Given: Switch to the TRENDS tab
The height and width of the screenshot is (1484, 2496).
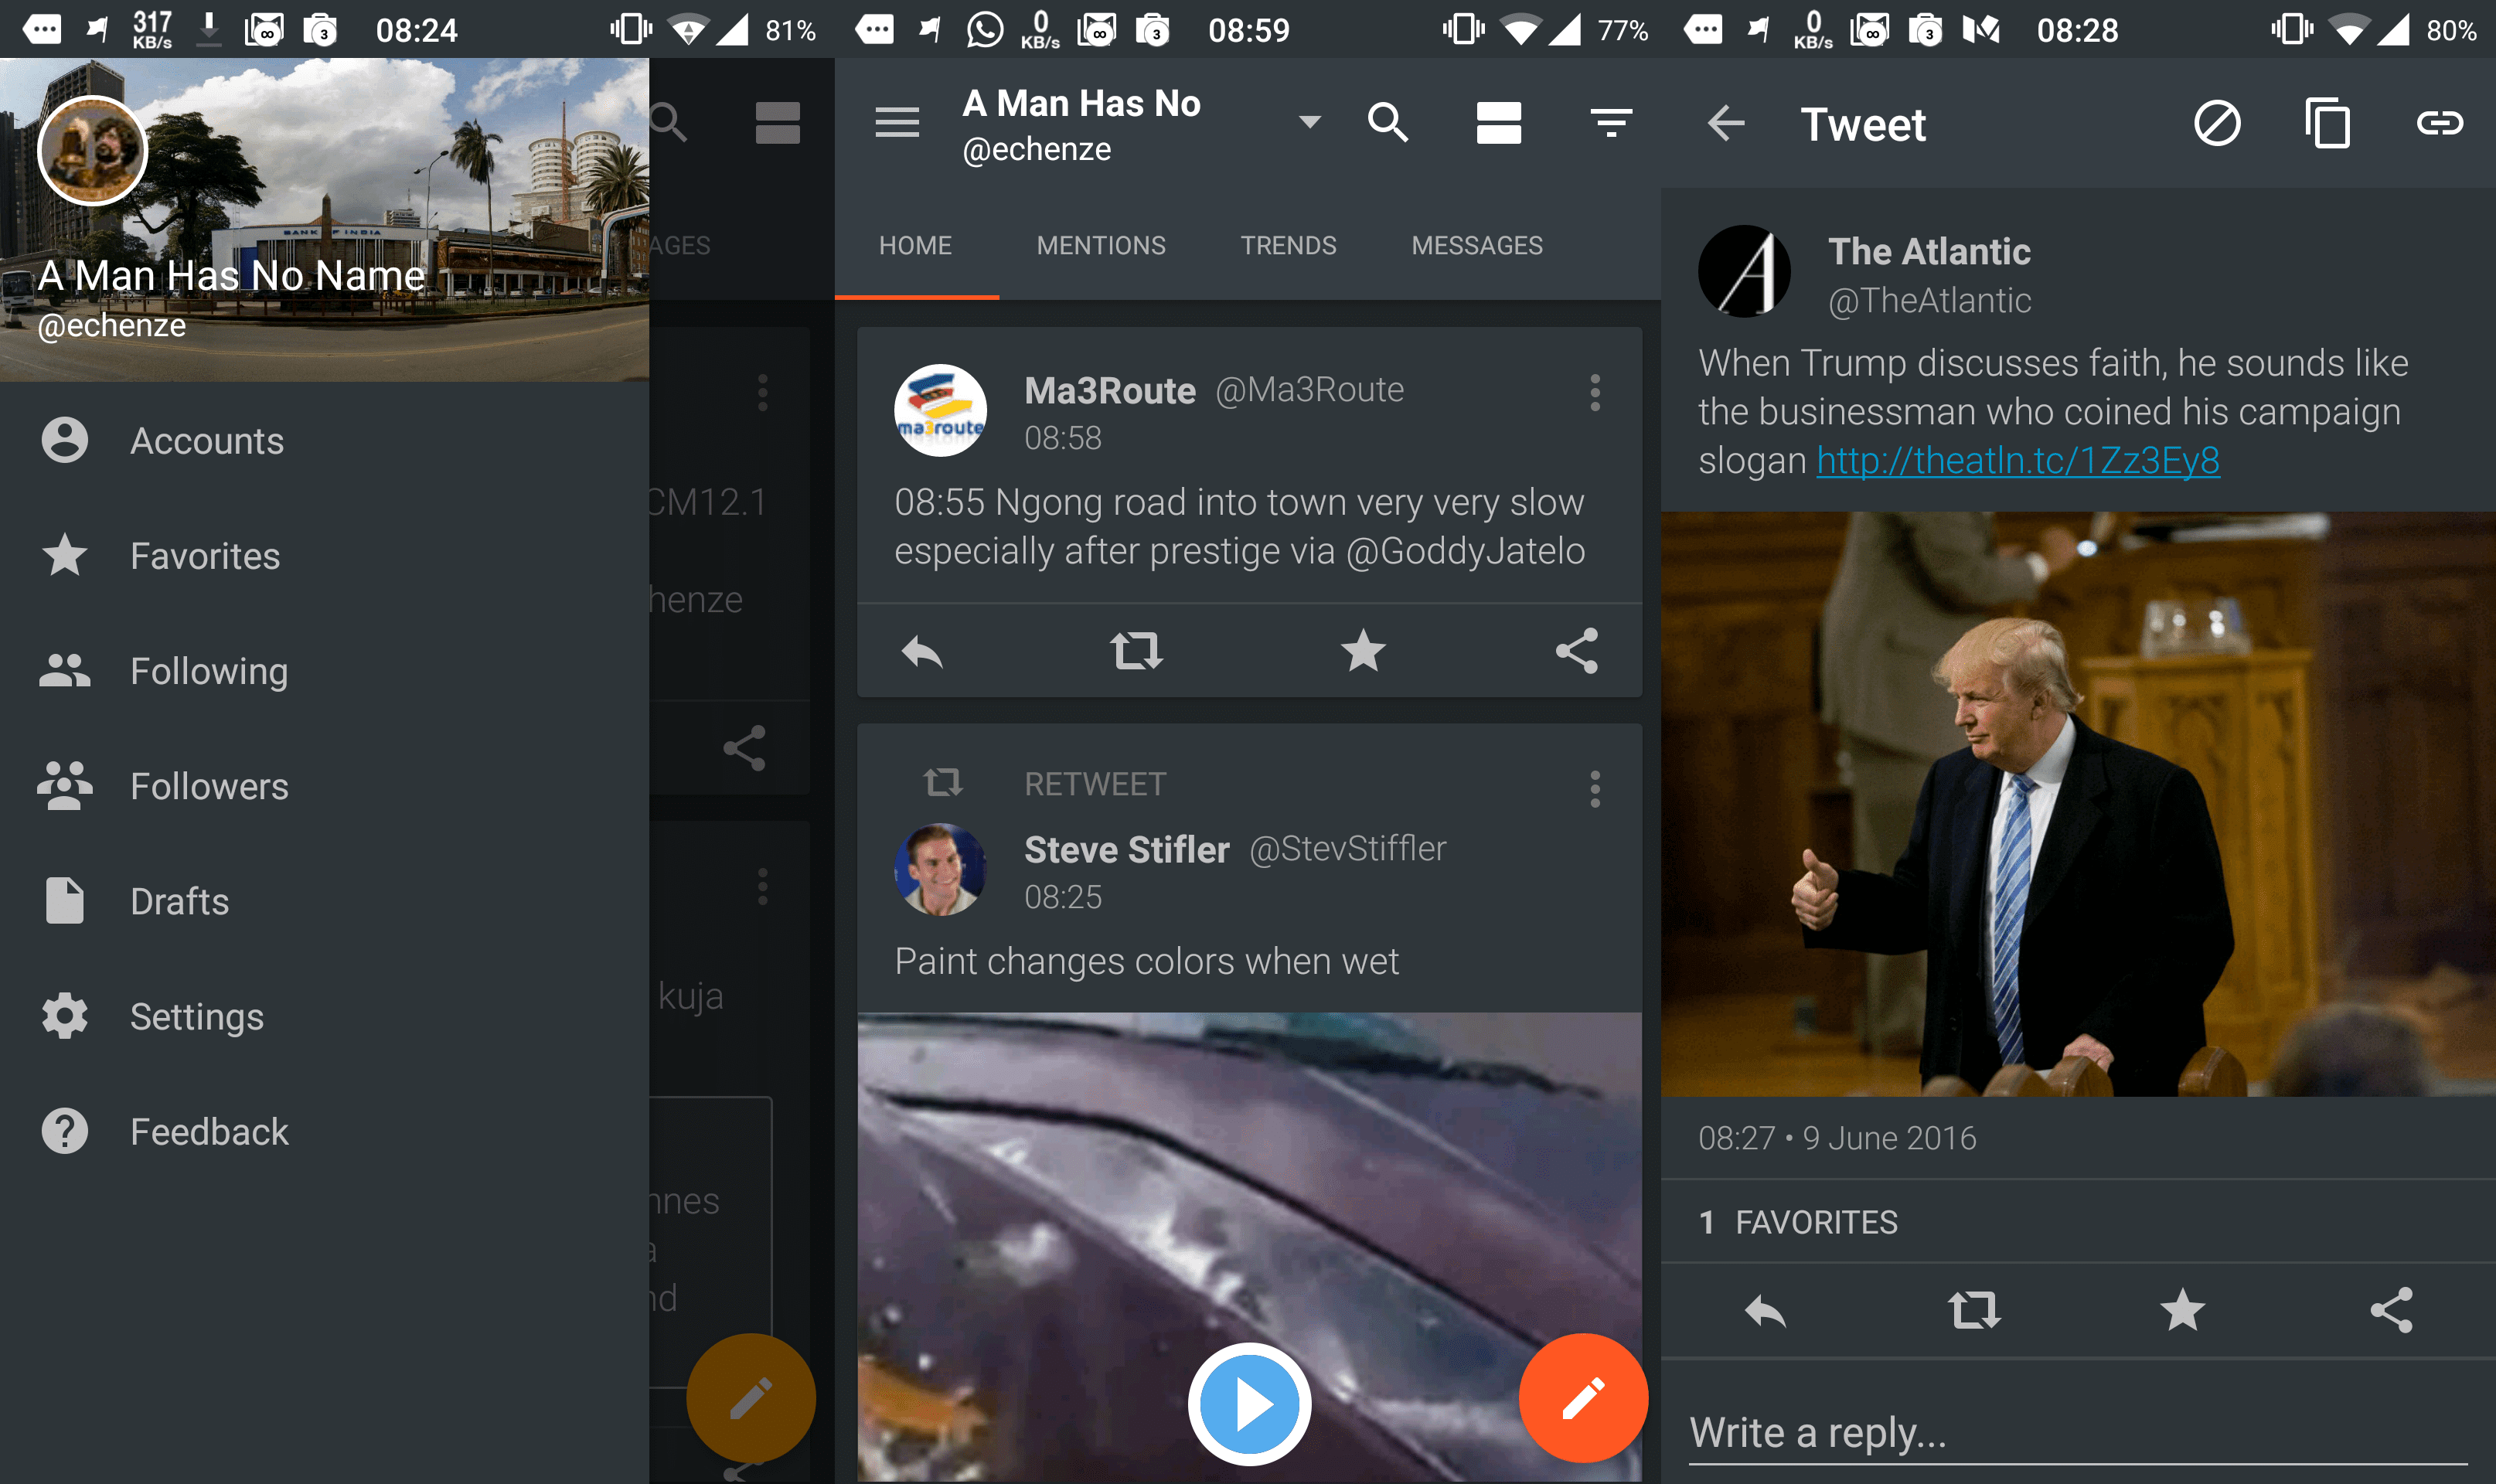Looking at the screenshot, I should [x=1288, y=246].
